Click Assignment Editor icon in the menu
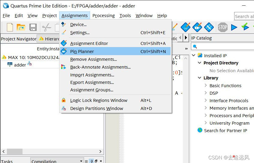The width and height of the screenshot is (254, 163). (x=64, y=43)
